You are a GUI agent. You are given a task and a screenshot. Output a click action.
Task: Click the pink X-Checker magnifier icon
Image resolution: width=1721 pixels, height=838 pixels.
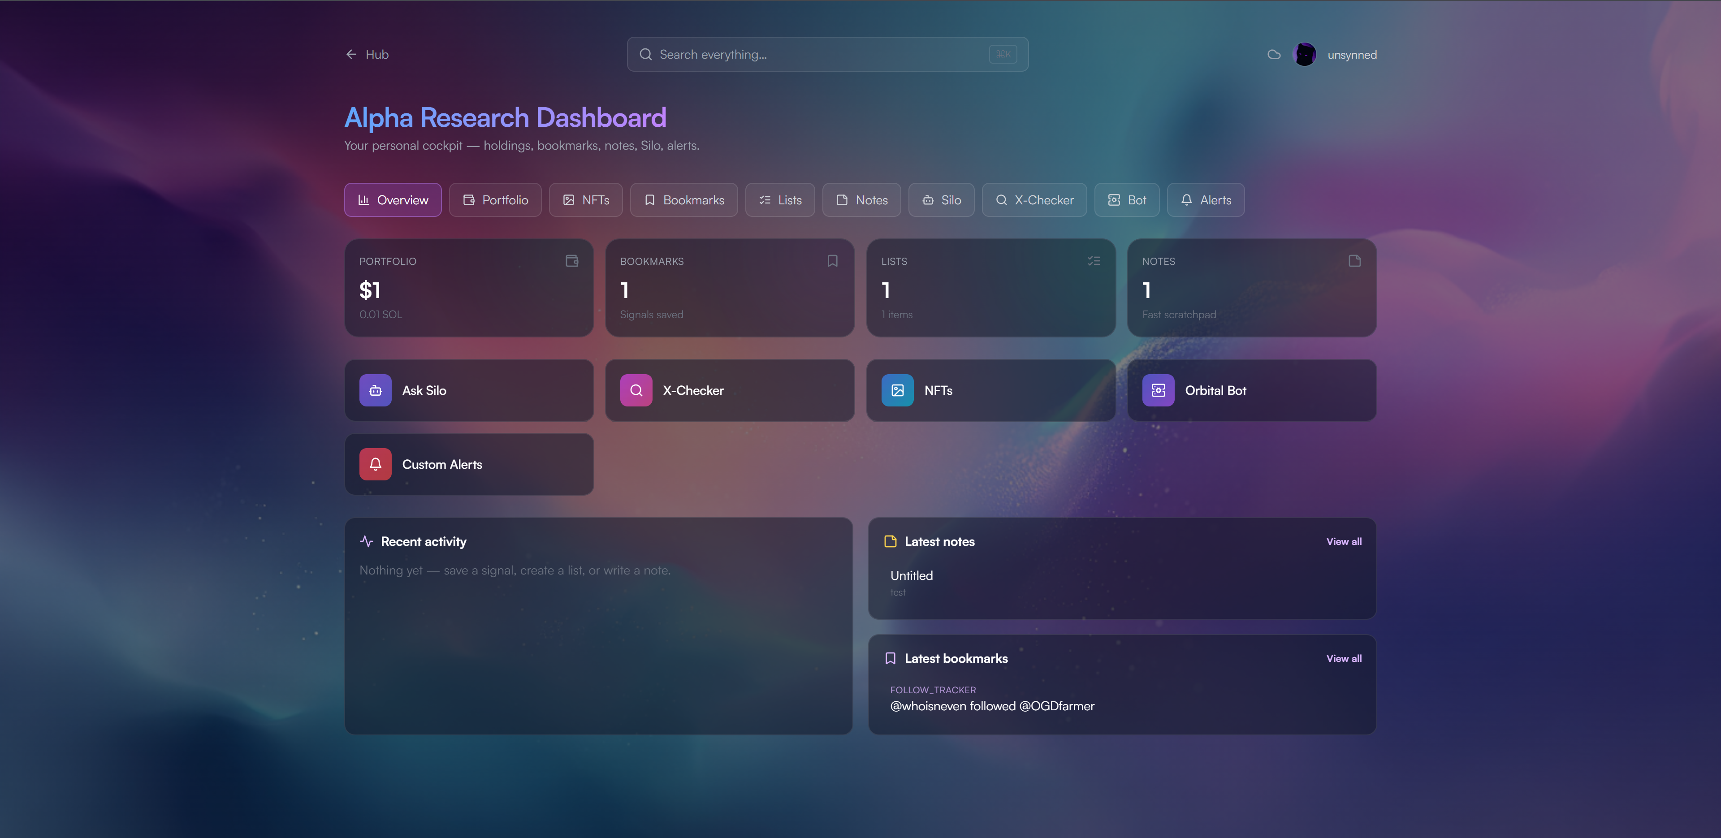click(636, 390)
